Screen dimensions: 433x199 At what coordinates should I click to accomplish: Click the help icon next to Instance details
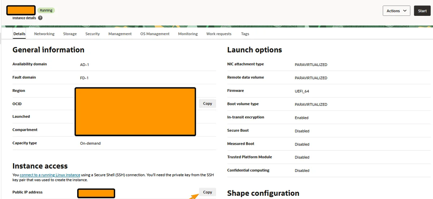point(40,18)
